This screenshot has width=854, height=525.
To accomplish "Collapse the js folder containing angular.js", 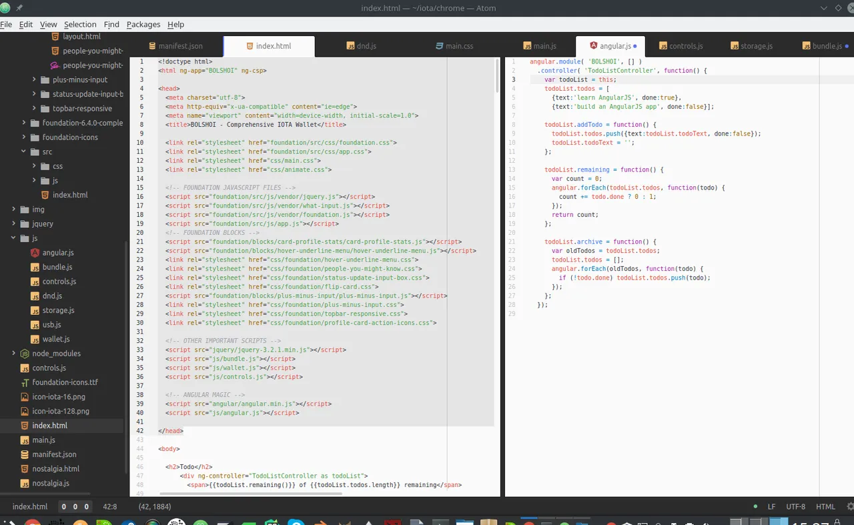I will [x=14, y=238].
